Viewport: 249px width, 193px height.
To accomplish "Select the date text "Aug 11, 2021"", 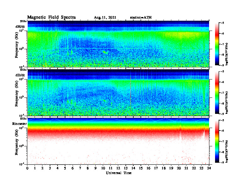I will click(x=105, y=18).
